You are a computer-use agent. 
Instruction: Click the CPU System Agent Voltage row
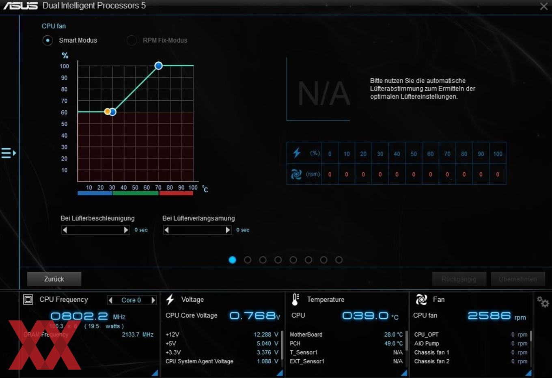pos(222,361)
